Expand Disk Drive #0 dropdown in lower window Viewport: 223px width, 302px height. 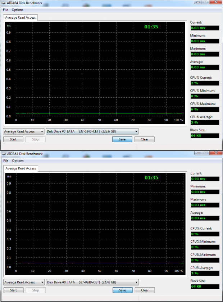coord(92,282)
